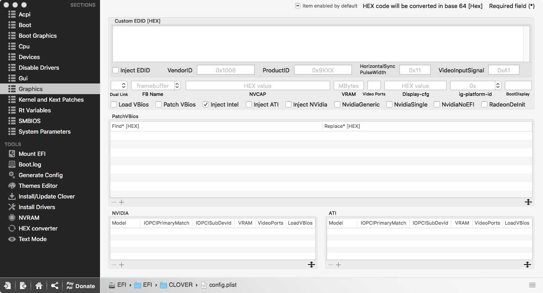Click the import configuration icon in bottom bar
Viewport: 543px width, 293px height.
8,285
